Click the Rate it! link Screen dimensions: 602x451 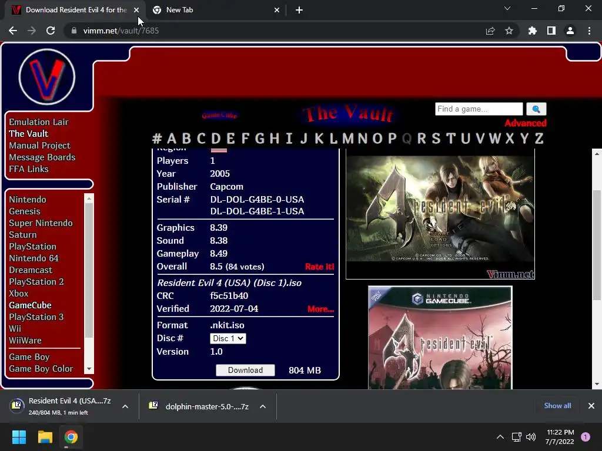click(319, 267)
